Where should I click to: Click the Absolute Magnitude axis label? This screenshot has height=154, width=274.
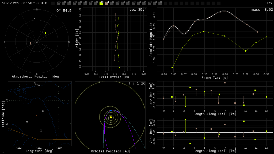click(151, 40)
